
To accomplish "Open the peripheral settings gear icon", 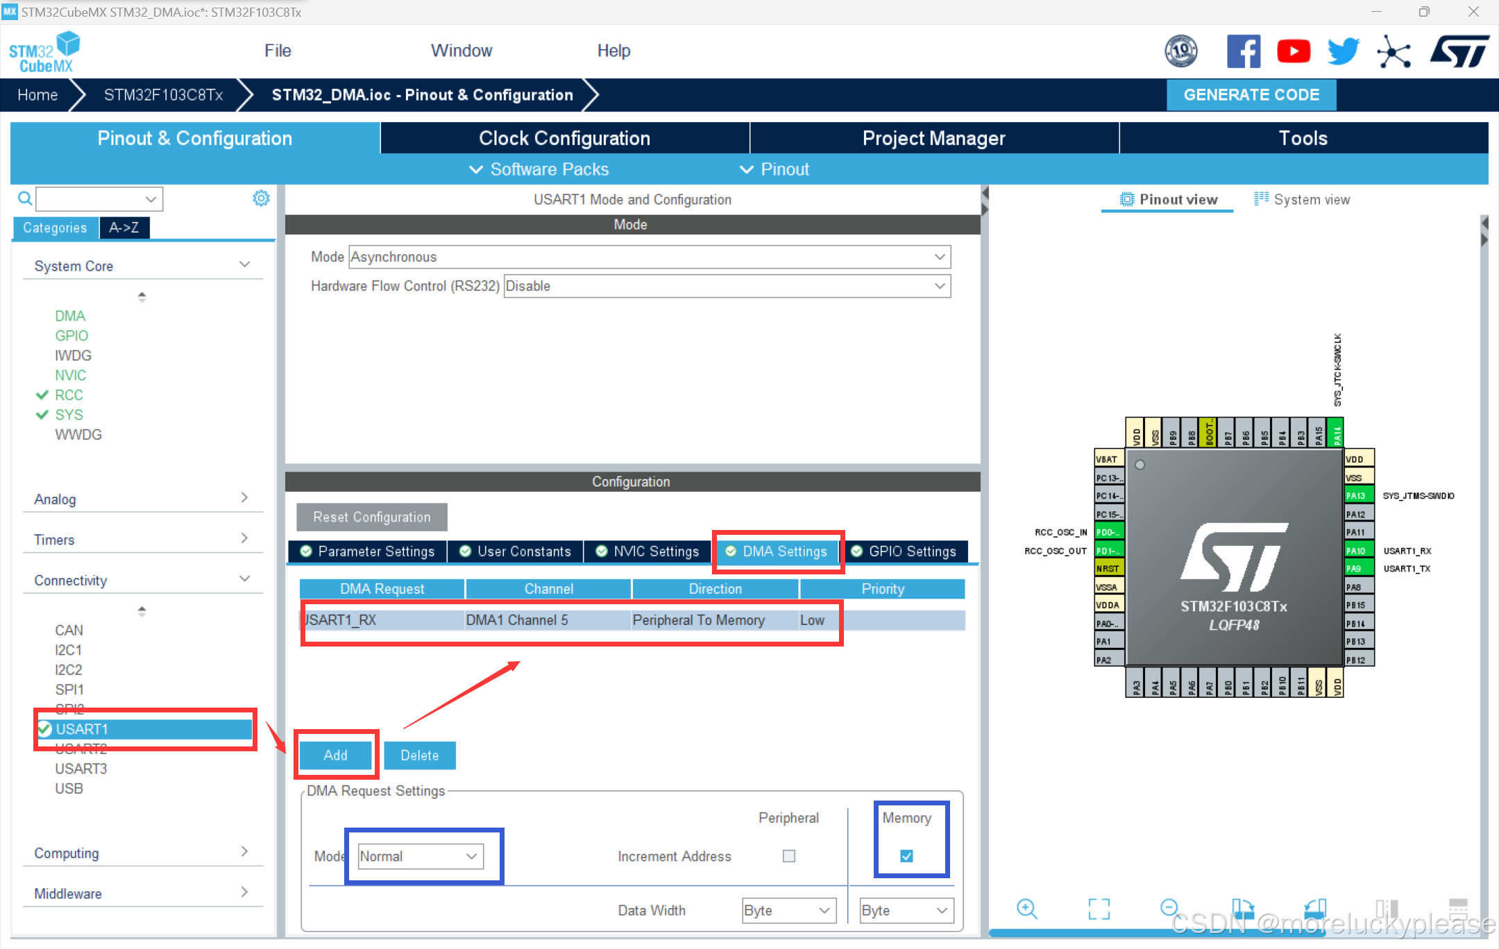I will point(261,198).
